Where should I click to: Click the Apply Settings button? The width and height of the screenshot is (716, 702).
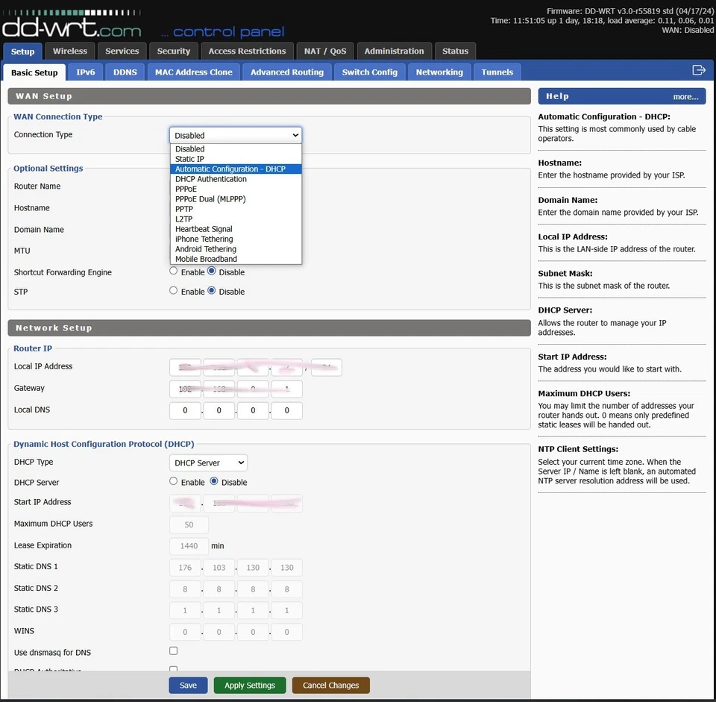[249, 685]
